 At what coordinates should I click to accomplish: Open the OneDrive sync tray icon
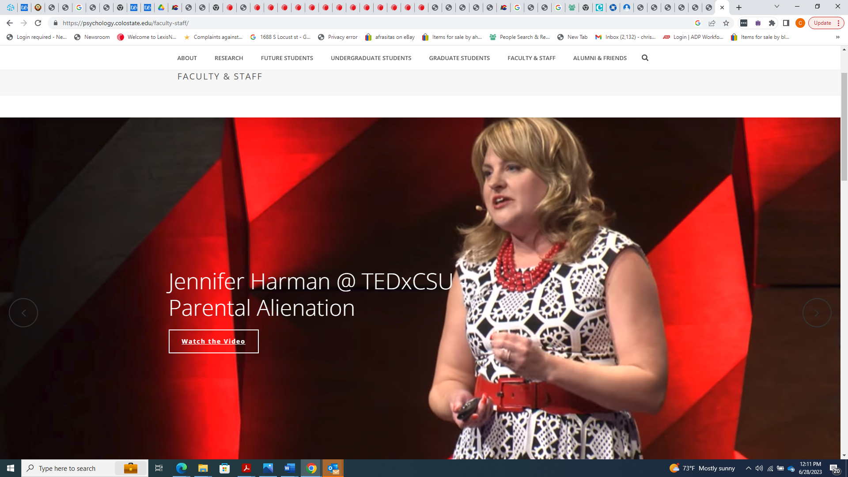[x=791, y=468]
